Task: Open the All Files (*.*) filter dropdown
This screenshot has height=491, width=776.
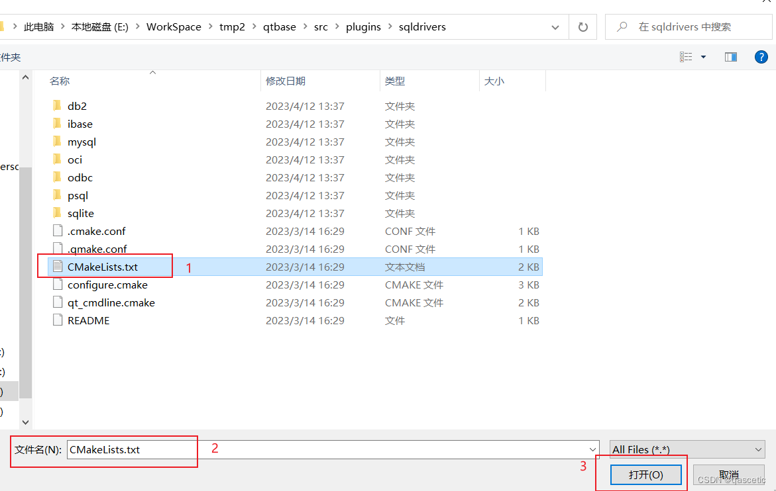Action: coord(757,449)
